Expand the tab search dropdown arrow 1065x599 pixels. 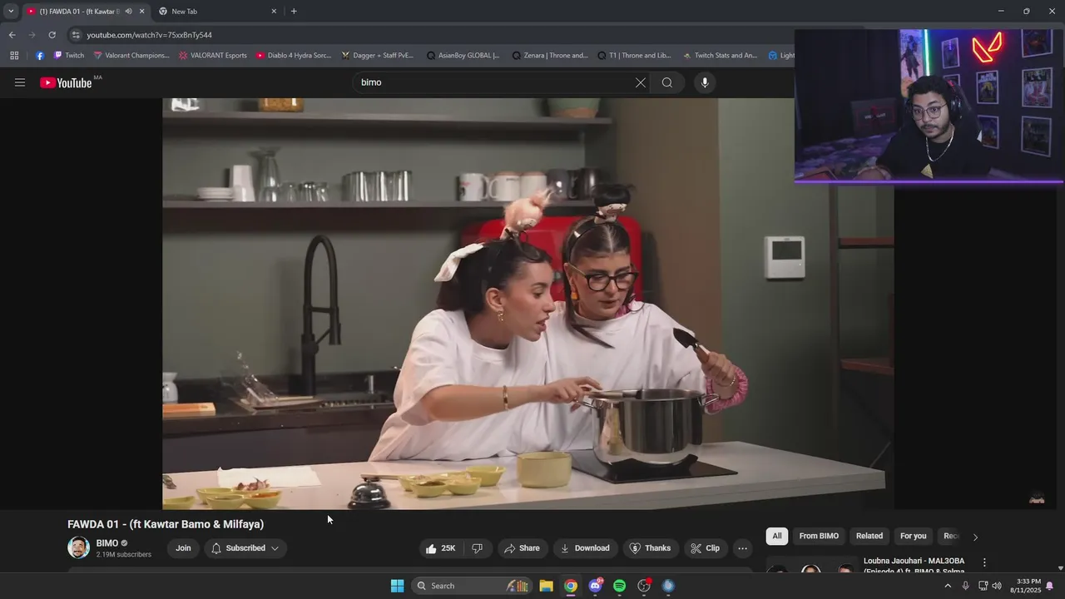pyautogui.click(x=11, y=11)
